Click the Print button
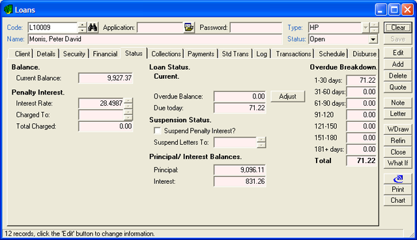 [x=398, y=189]
